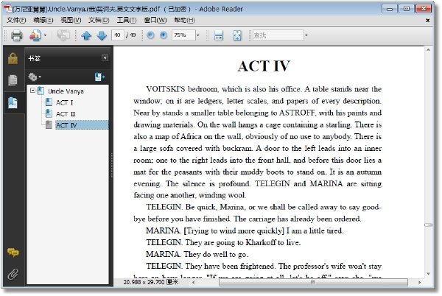Minimize the Adobe Reader window
The width and height of the screenshot is (442, 296).
click(390, 9)
